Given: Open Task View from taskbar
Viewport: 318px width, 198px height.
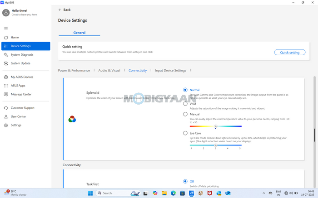Looking at the screenshot, I should [x=145, y=193].
